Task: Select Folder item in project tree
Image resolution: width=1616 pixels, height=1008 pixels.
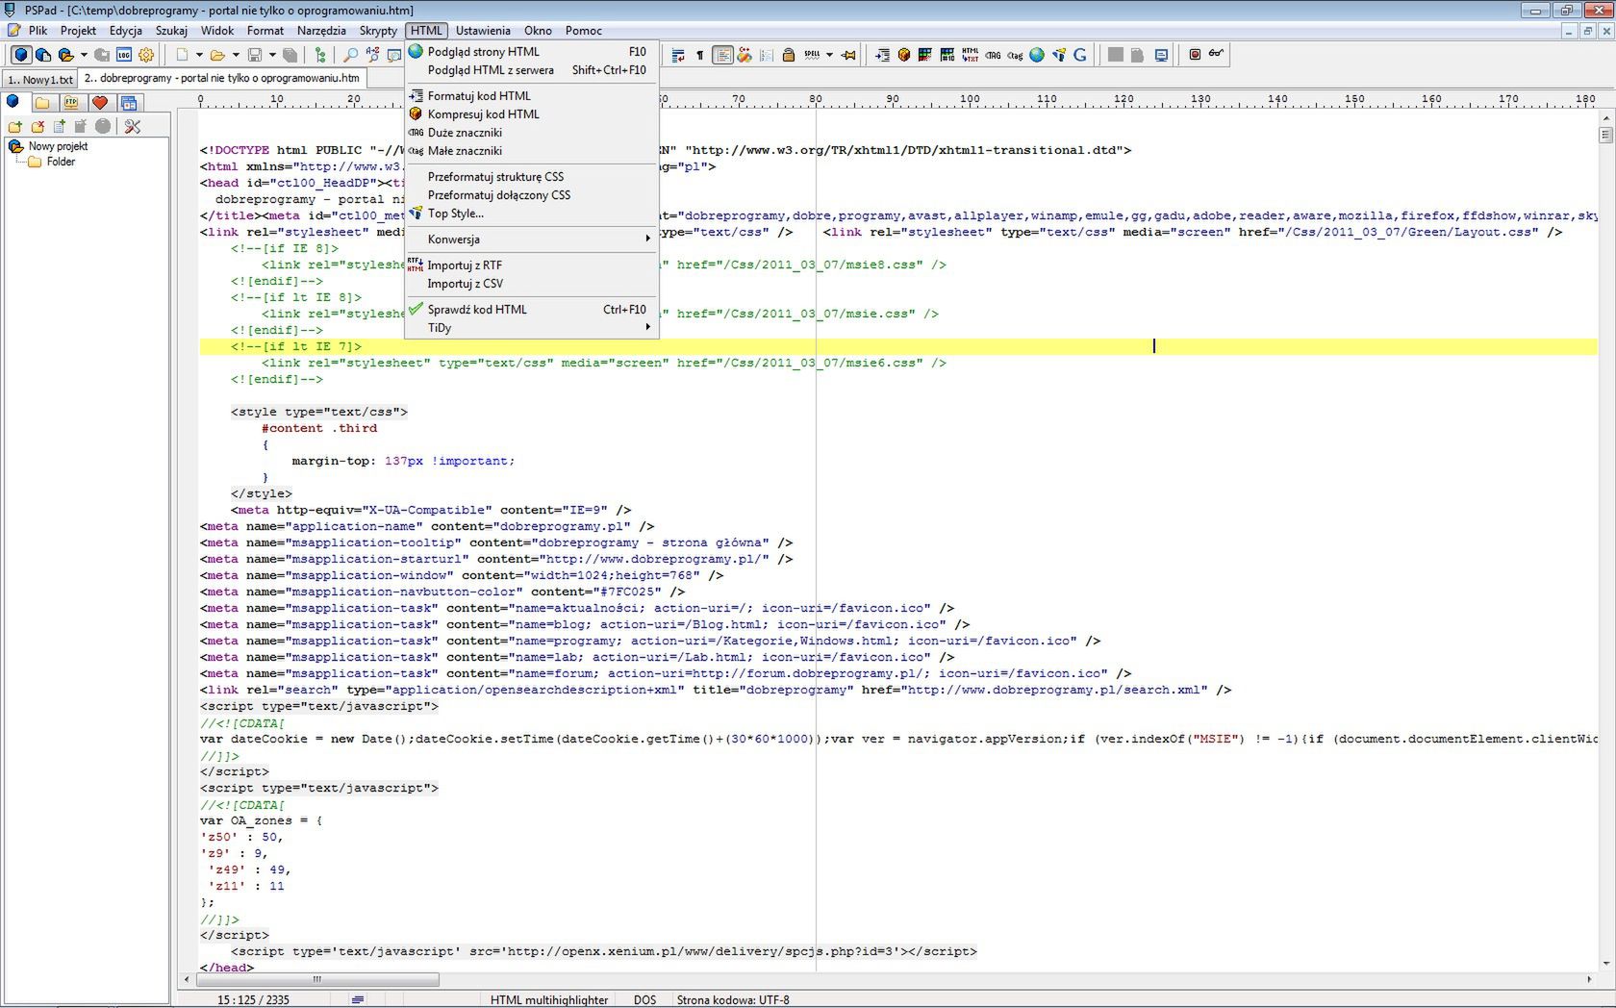Action: tap(61, 162)
